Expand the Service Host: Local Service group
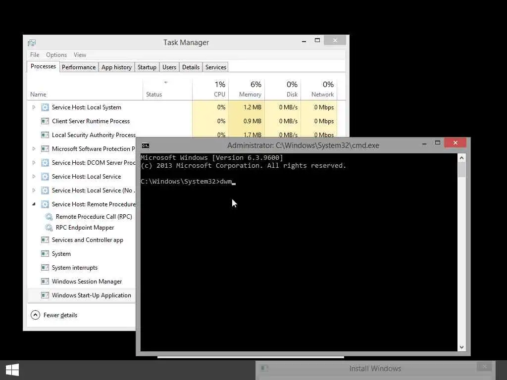Screen dimensions: 507x380 pyautogui.click(x=34, y=177)
